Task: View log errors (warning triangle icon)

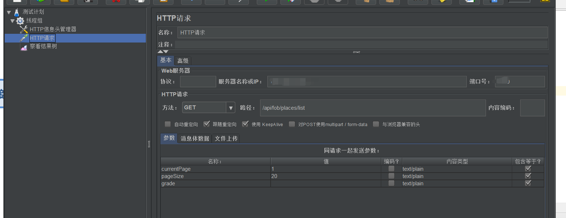Action: tap(545, 1)
